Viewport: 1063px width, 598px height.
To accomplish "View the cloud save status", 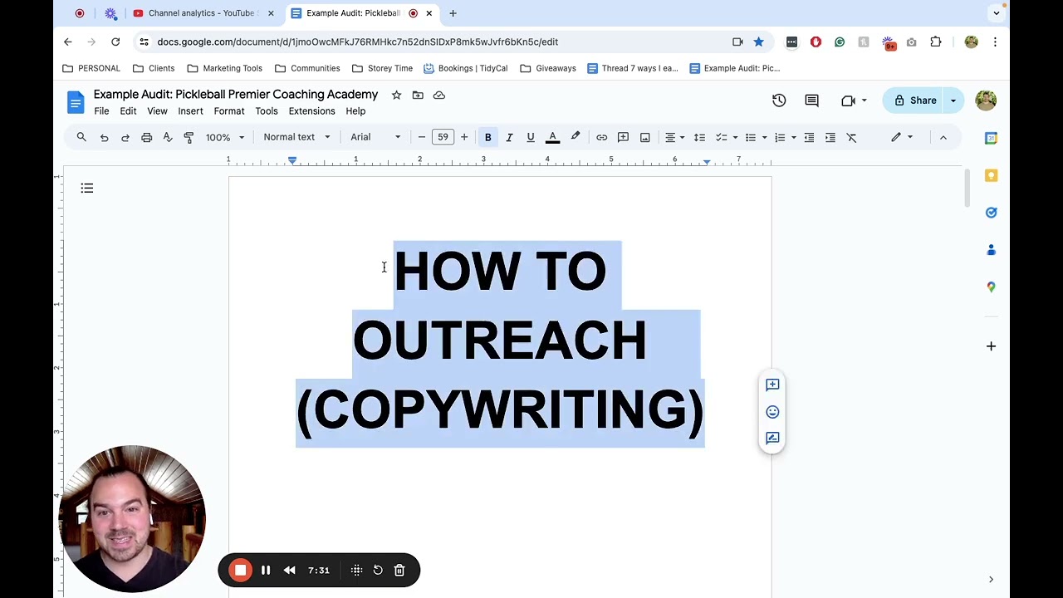I will pos(439,96).
